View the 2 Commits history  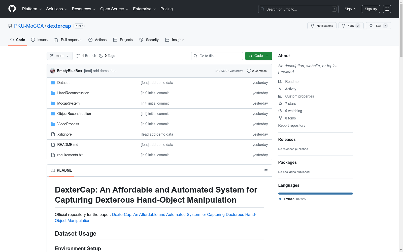pos(257,71)
